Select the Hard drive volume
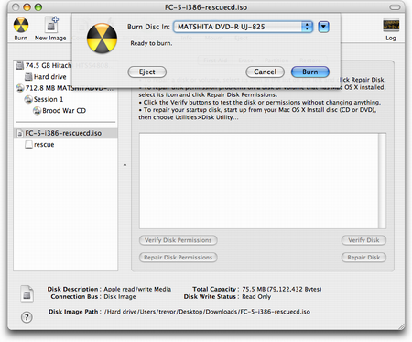 (65, 77)
